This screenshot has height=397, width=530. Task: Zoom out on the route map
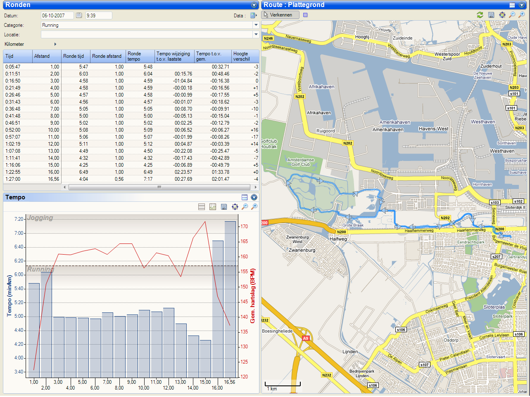pyautogui.click(x=512, y=15)
